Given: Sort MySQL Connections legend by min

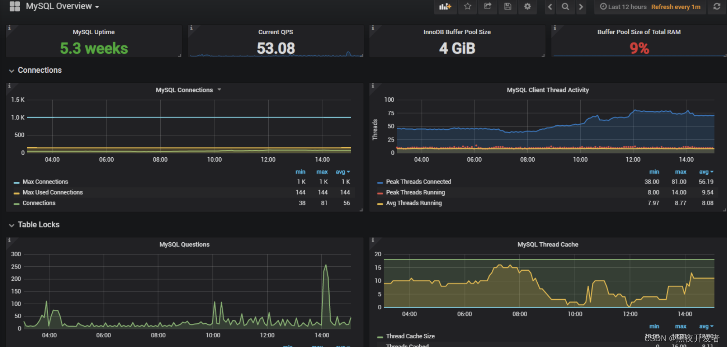Looking at the screenshot, I should 300,172.
